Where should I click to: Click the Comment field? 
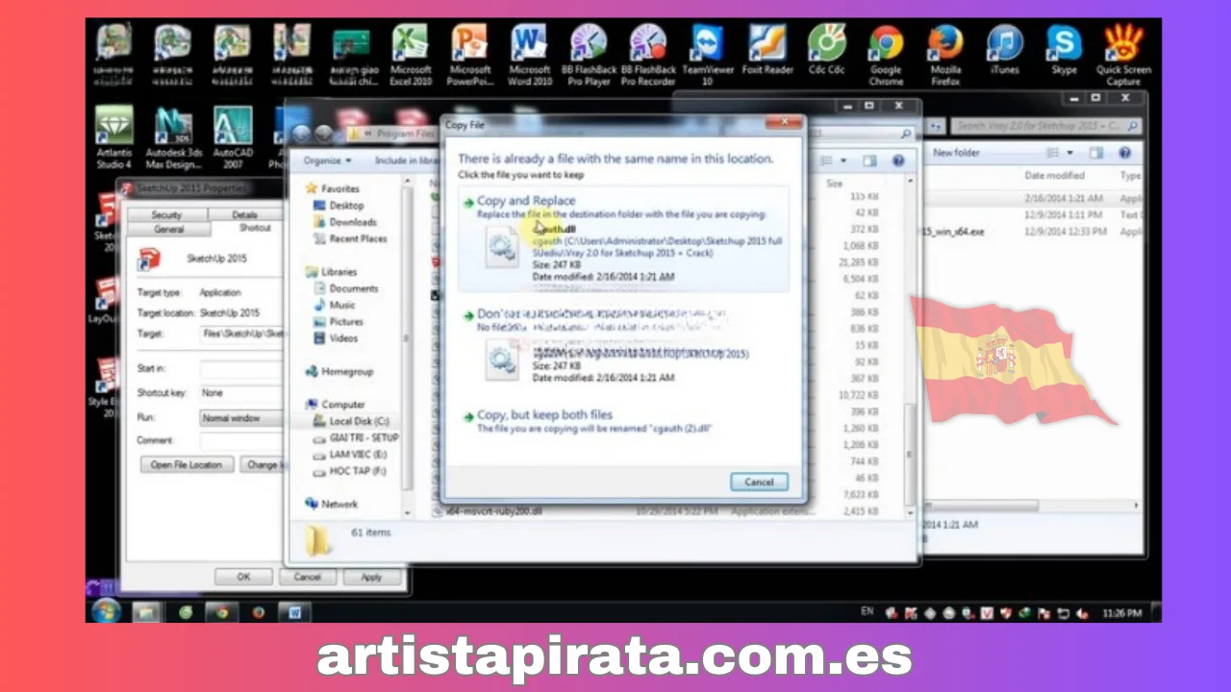pos(242,440)
